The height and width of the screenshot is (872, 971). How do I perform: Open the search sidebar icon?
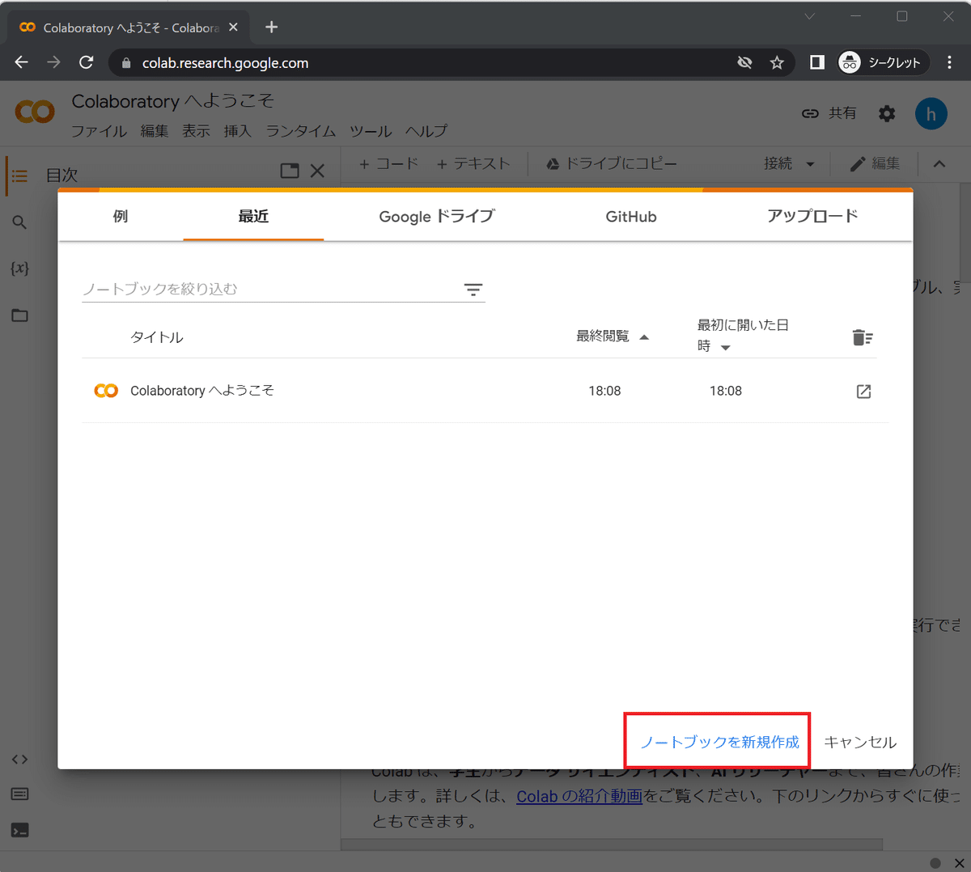(20, 222)
